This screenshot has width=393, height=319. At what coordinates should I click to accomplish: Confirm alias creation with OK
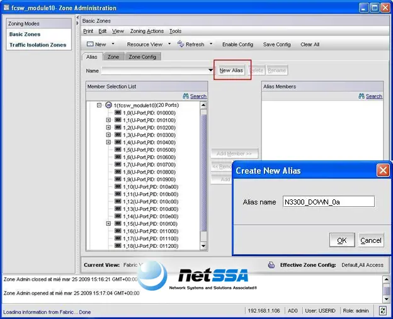(342, 240)
